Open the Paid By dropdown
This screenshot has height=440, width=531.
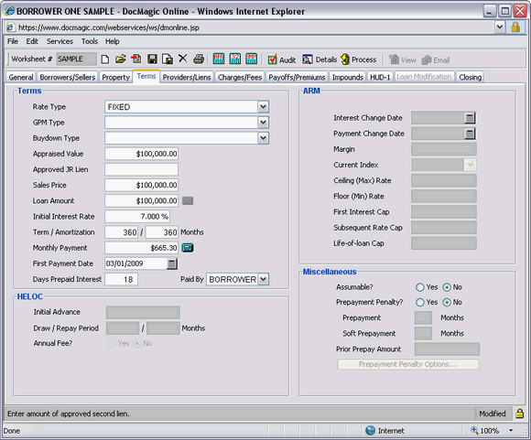[264, 279]
